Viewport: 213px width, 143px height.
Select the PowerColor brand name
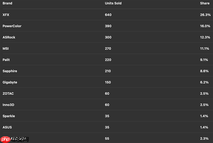coord(11,26)
